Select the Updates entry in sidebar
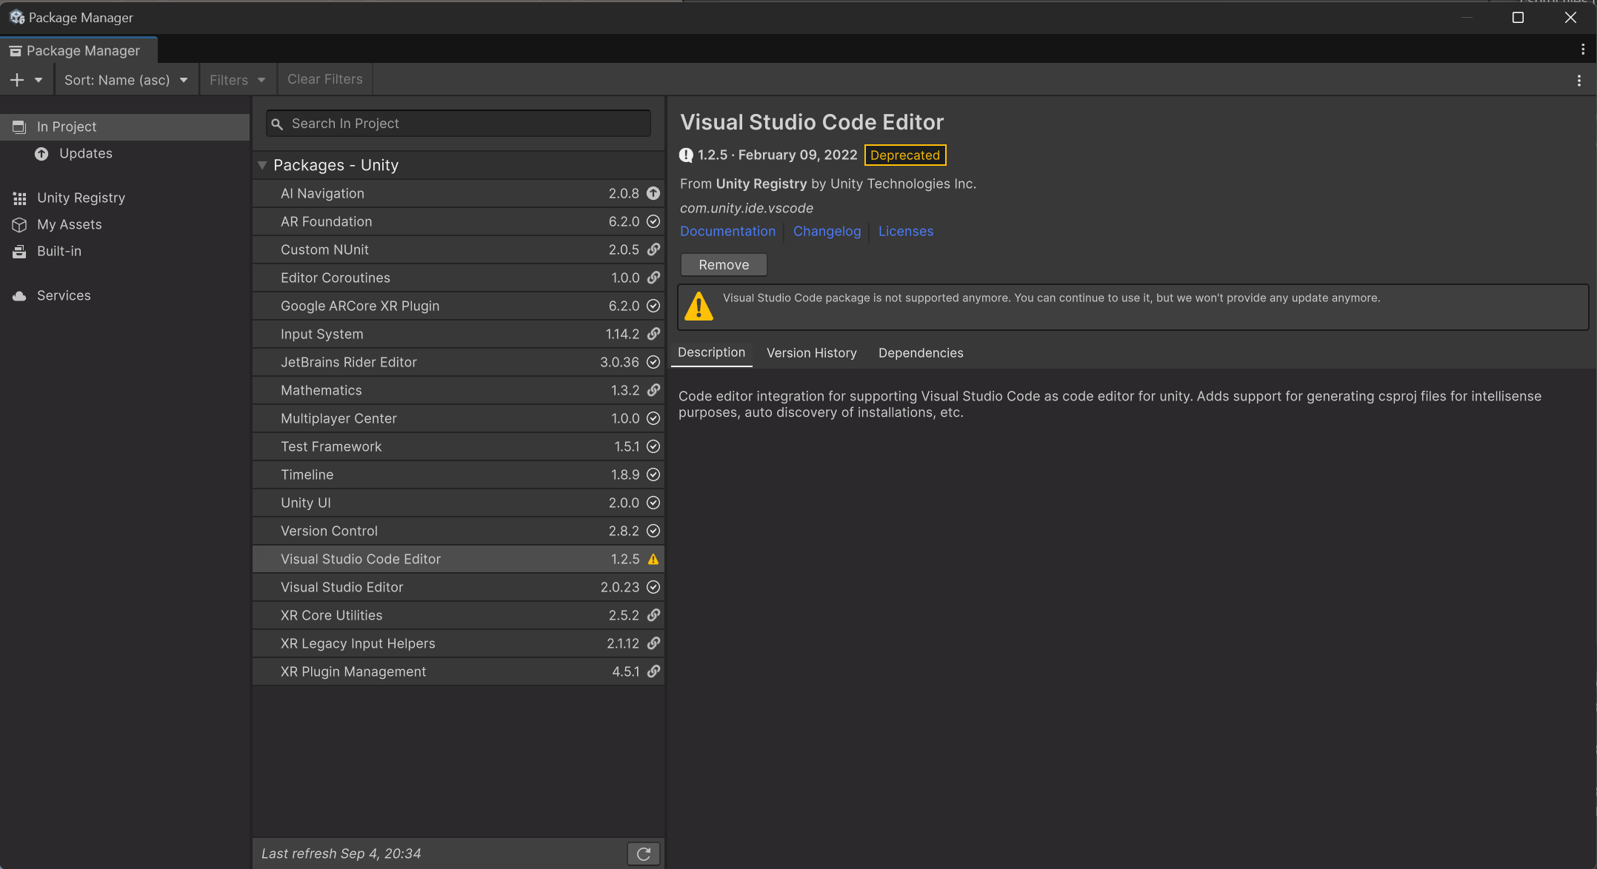This screenshot has height=869, width=1597. (x=85, y=153)
